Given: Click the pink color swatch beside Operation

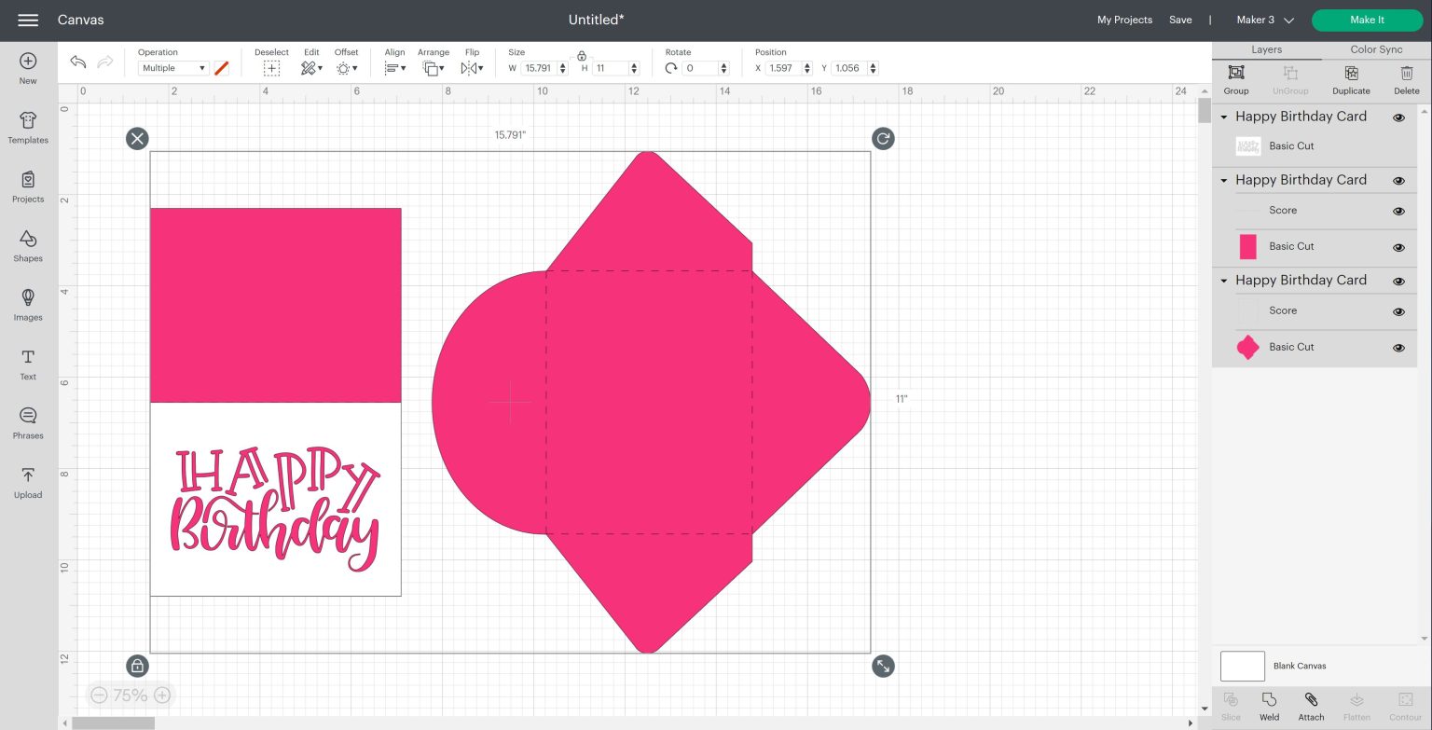Looking at the screenshot, I should [x=221, y=67].
